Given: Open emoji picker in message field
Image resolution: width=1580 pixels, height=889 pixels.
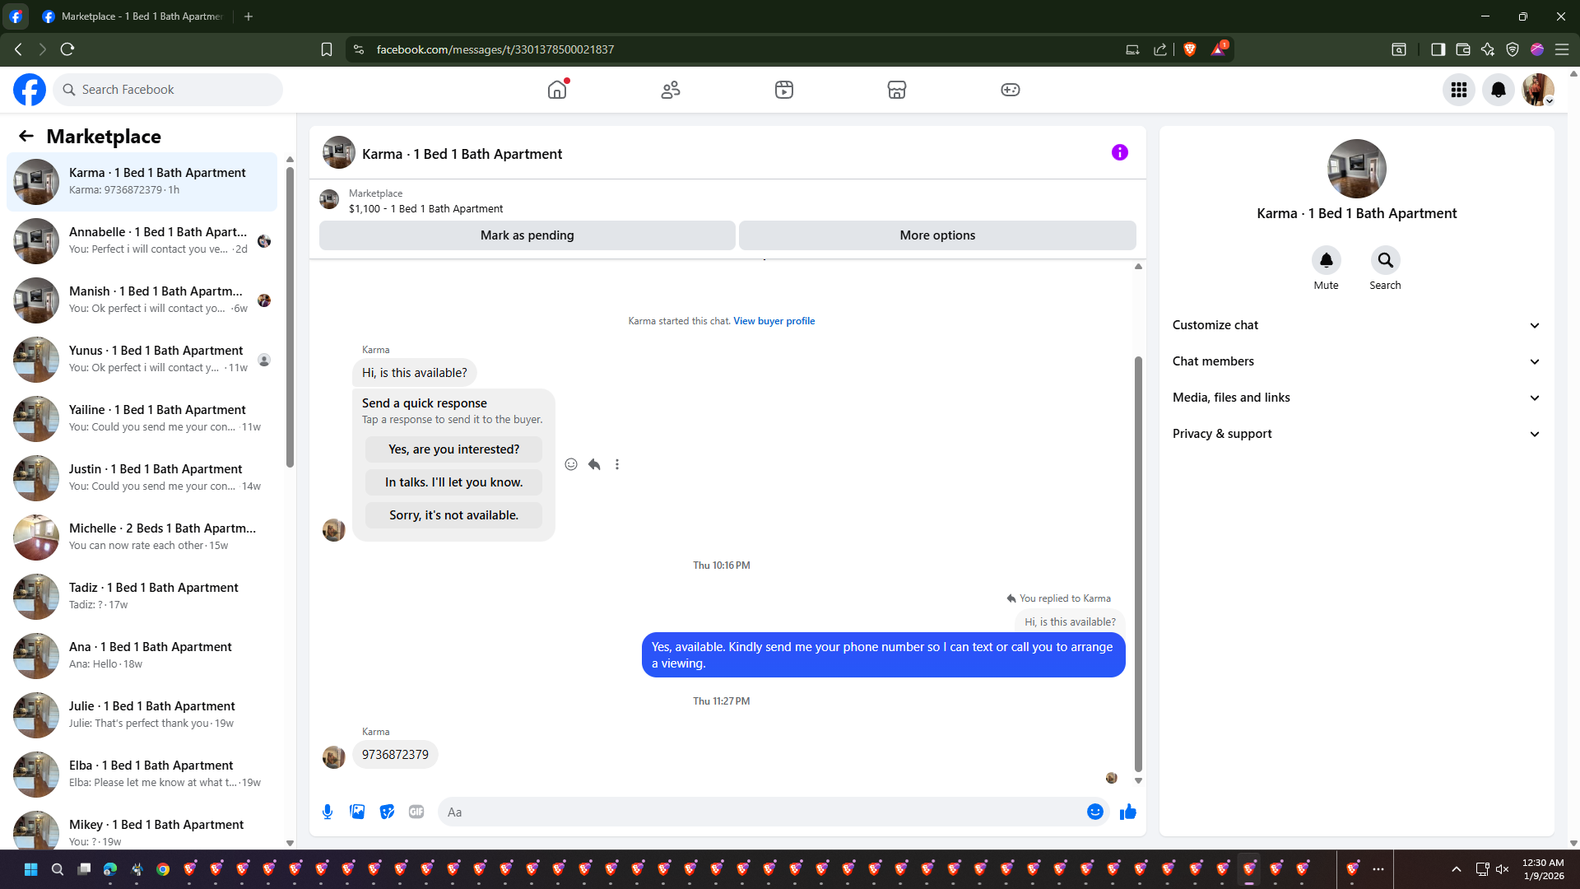Looking at the screenshot, I should click(1095, 812).
